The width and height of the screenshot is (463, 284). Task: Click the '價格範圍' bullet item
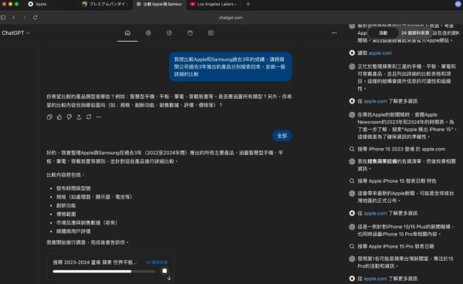[66, 214]
